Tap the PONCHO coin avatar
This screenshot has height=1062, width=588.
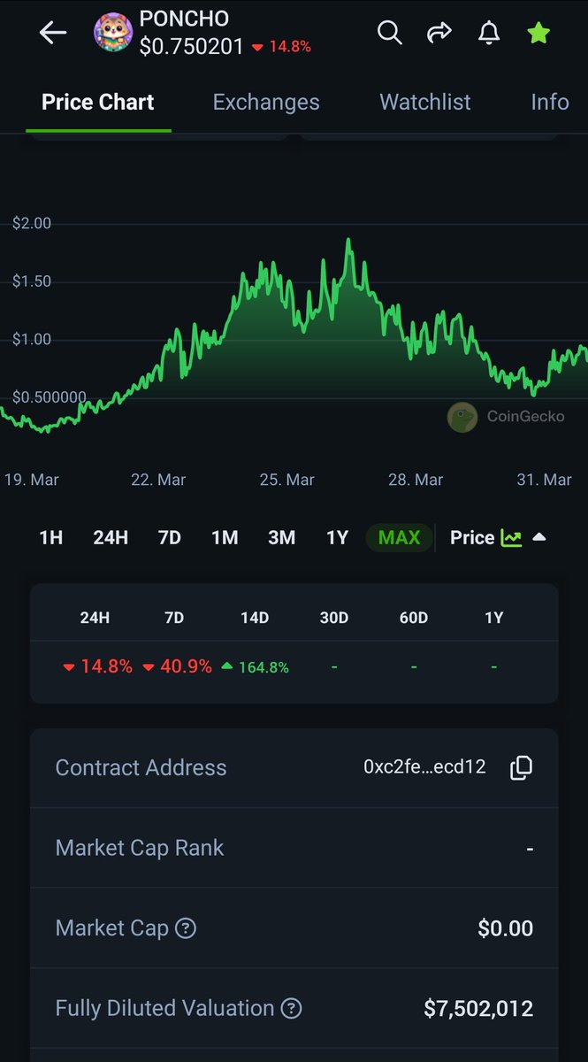pyautogui.click(x=113, y=33)
